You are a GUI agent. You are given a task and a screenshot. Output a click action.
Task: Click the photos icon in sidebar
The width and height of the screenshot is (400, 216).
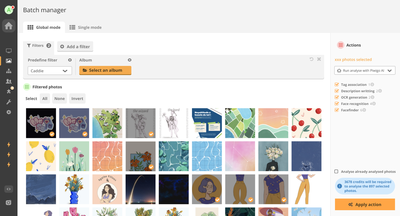coord(9,61)
